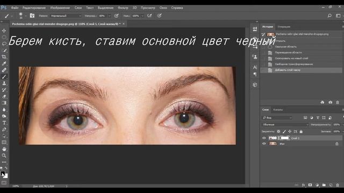Select the Brush tool in tools panel

(4, 77)
